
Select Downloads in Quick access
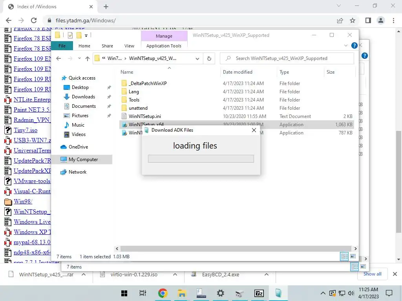(x=83, y=97)
